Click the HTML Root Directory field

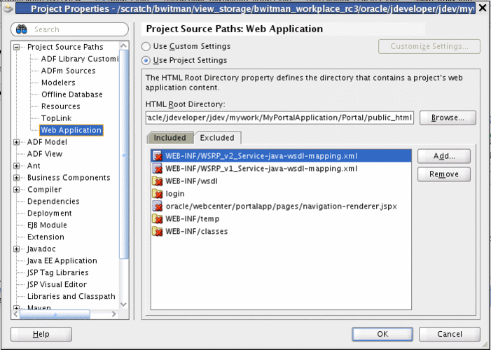coord(279,118)
